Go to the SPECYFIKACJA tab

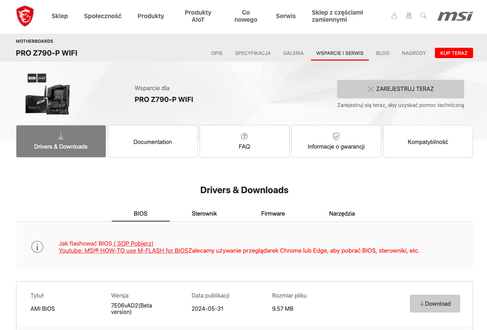click(x=253, y=53)
